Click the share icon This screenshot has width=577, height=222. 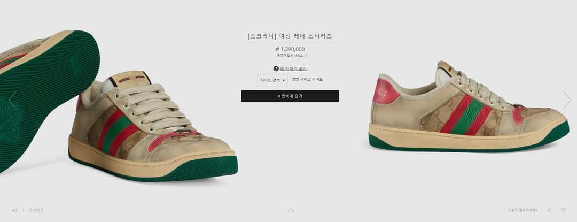549,210
